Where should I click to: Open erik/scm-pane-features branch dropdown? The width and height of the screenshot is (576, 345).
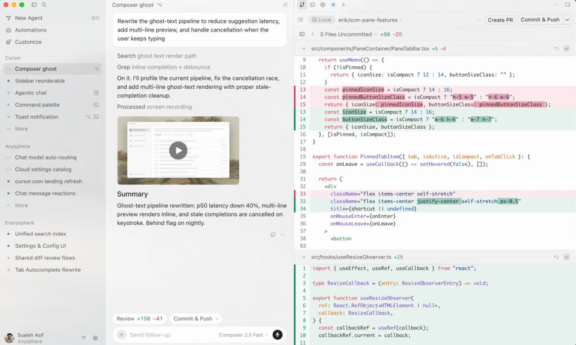370,20
